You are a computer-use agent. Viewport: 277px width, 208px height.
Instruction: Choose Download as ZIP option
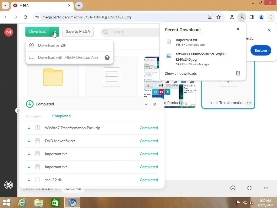[69, 45]
